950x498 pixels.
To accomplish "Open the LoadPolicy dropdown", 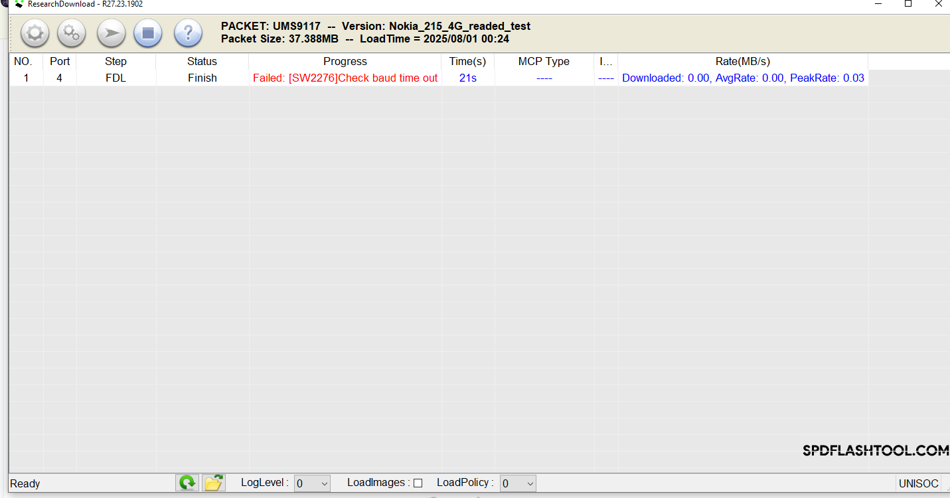I will point(518,483).
